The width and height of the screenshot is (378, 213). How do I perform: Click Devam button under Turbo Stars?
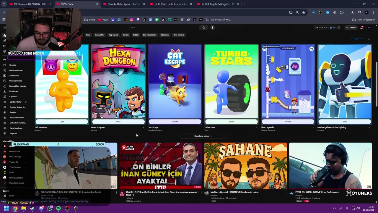pyautogui.click(x=232, y=122)
